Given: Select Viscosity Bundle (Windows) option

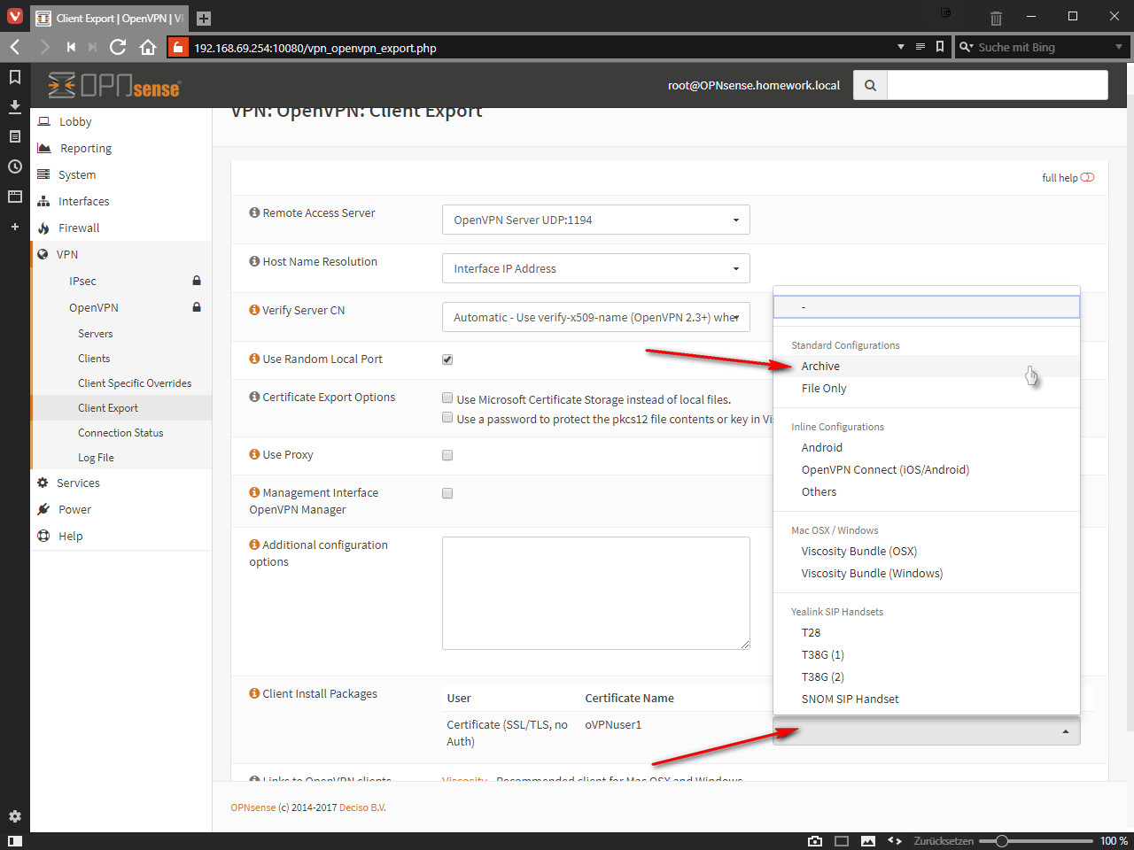Looking at the screenshot, I should (927, 573).
